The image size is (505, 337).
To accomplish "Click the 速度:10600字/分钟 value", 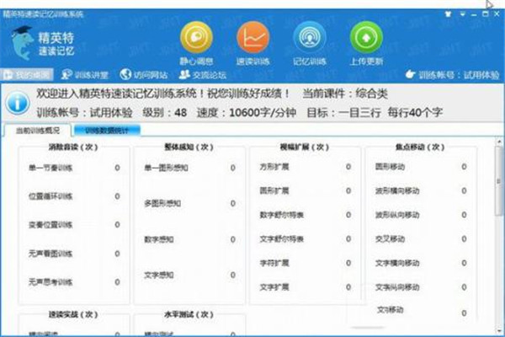I will [x=247, y=113].
